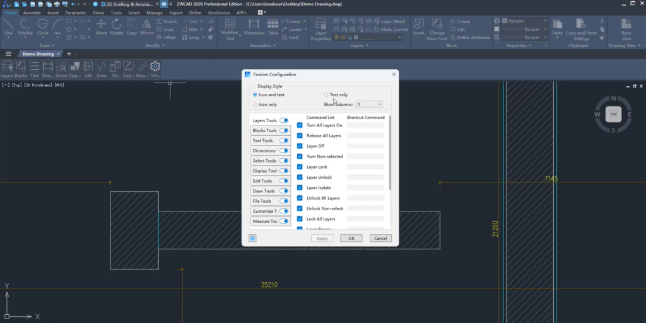Open the File toolbox icon
This screenshot has width=646, height=323.
point(115,69)
